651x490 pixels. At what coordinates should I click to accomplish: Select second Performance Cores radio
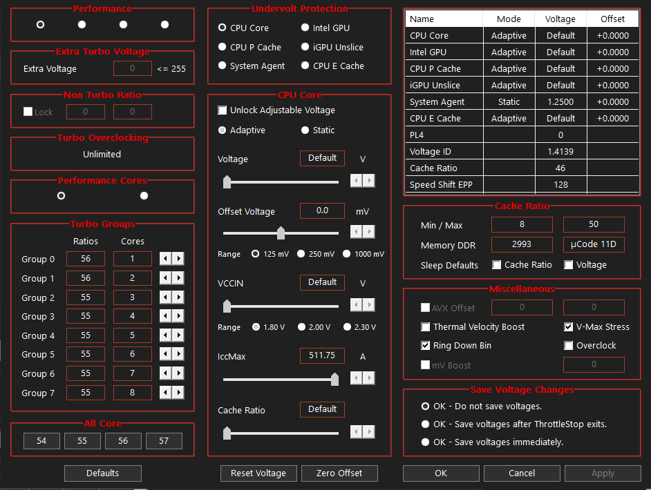tap(144, 196)
